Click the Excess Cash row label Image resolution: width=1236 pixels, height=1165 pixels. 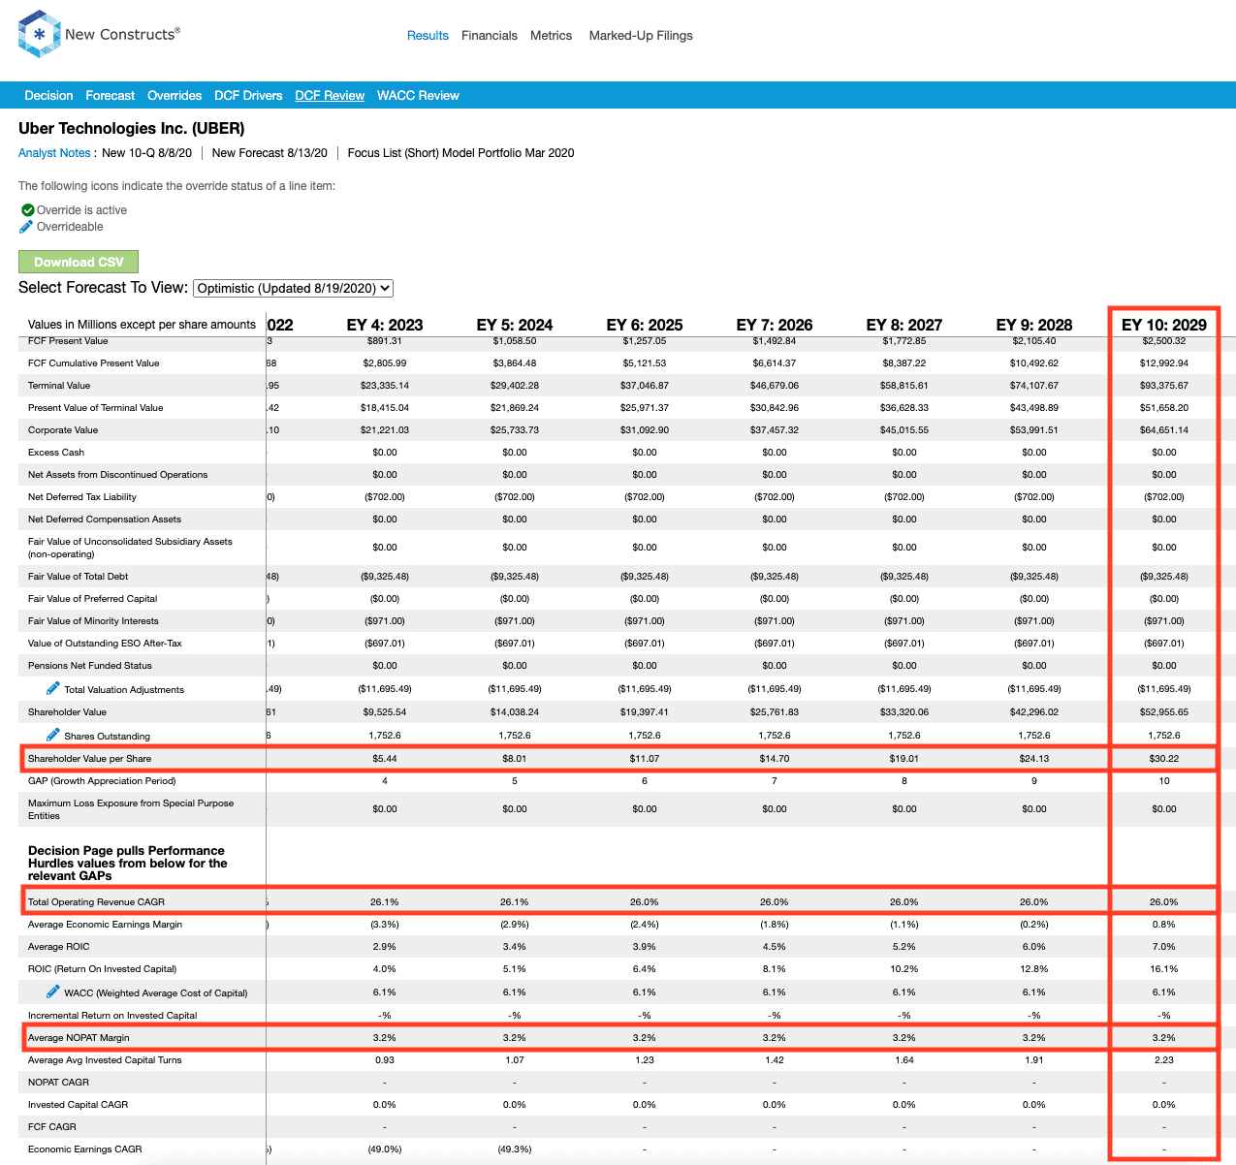coord(56,453)
